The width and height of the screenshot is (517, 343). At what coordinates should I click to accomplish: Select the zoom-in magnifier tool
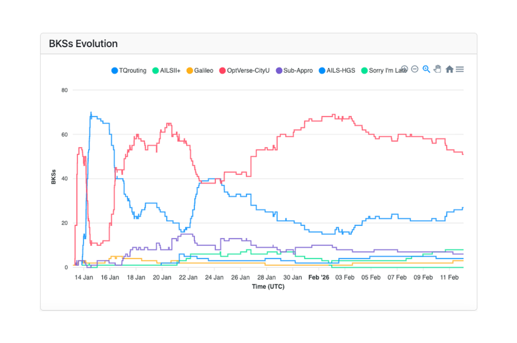click(x=426, y=69)
